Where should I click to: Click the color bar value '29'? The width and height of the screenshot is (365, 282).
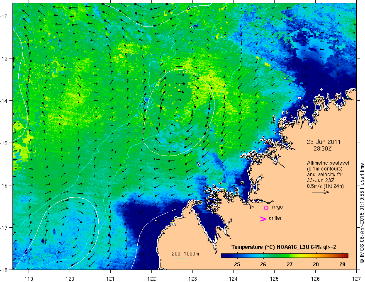coord(342,264)
